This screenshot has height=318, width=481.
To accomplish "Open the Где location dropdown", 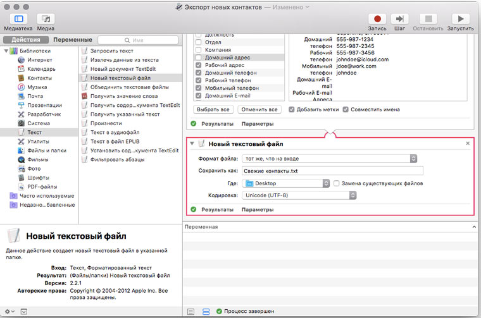I will [286, 183].
